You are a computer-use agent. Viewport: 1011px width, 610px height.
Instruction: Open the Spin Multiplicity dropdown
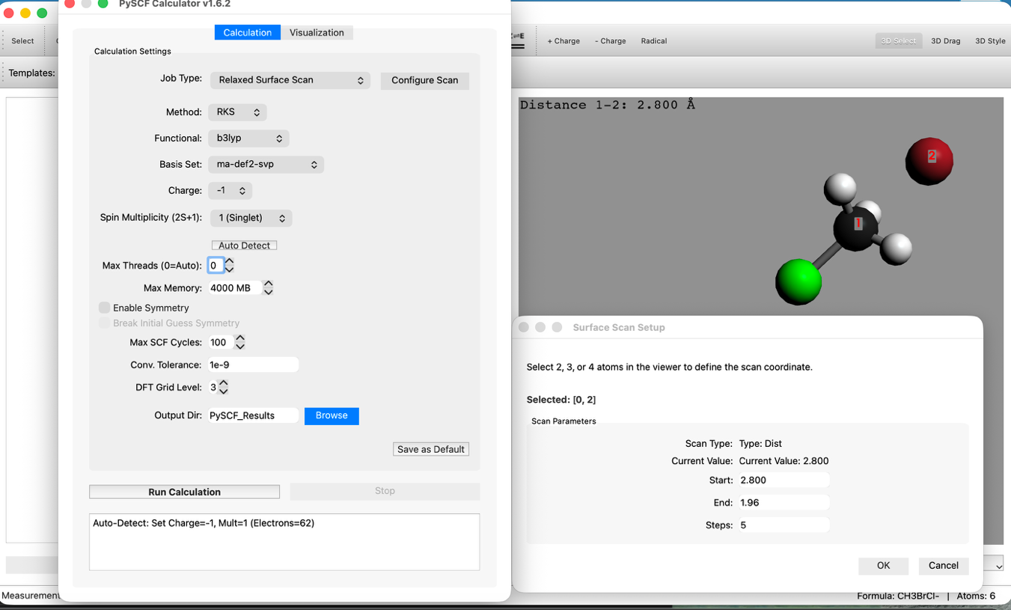click(251, 218)
